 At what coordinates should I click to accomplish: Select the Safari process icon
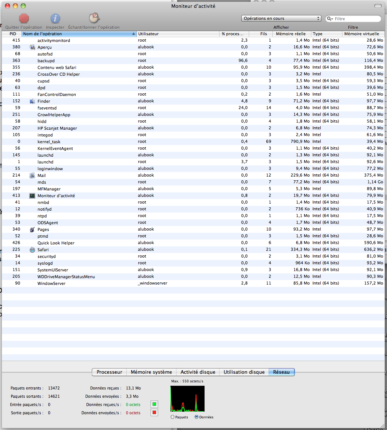coord(32,250)
